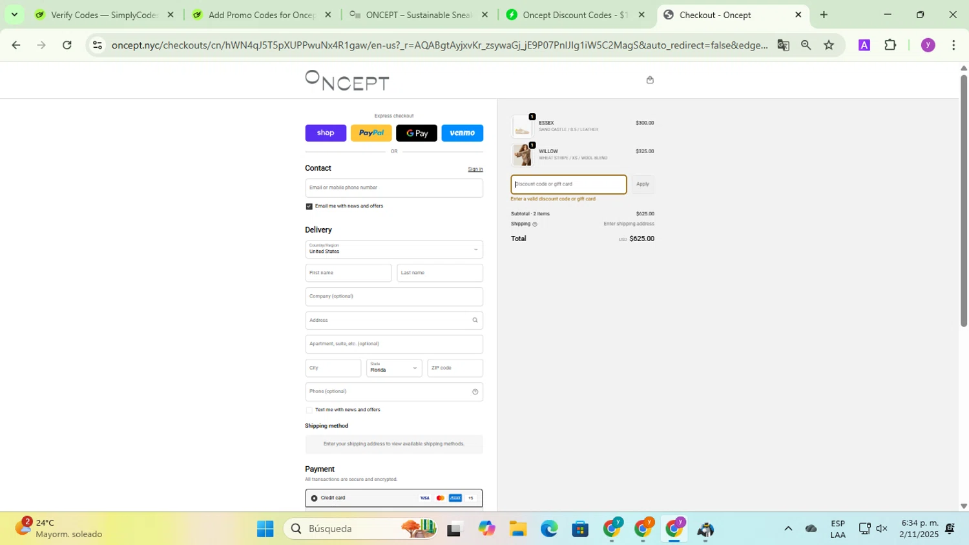Switch to the Add Promo Codes for Oncept tab
Screen dimensions: 969x545
pos(262,15)
